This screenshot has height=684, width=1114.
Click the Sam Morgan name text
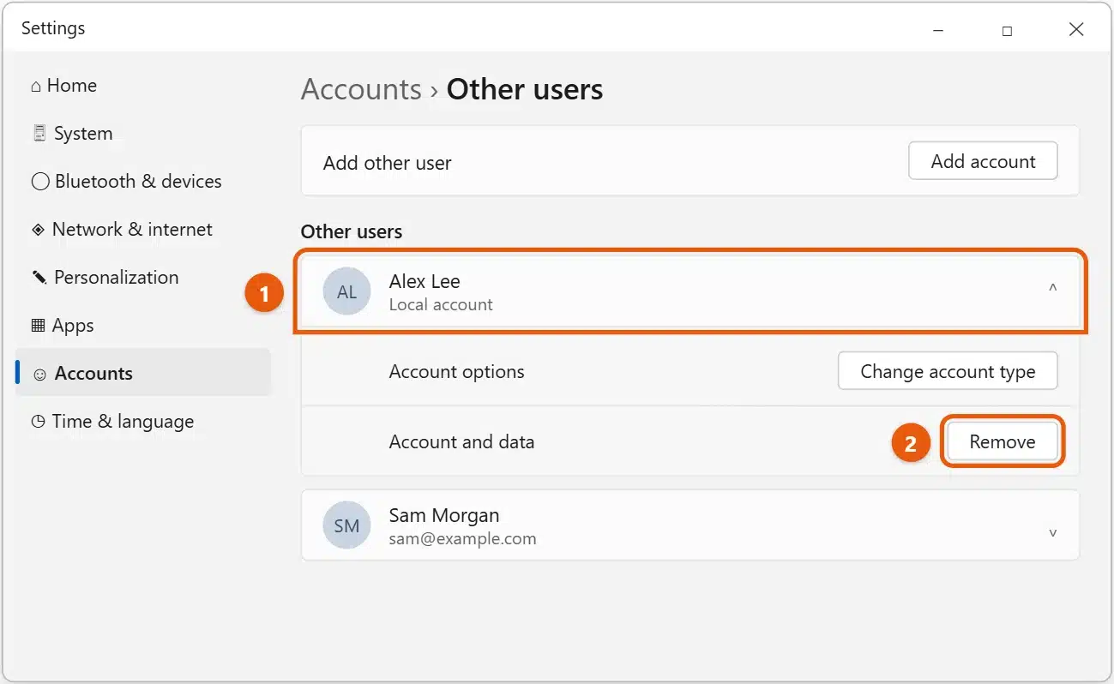pyautogui.click(x=444, y=515)
